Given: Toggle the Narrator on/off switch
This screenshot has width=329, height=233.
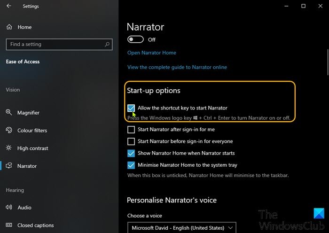Looking at the screenshot, I should point(135,39).
